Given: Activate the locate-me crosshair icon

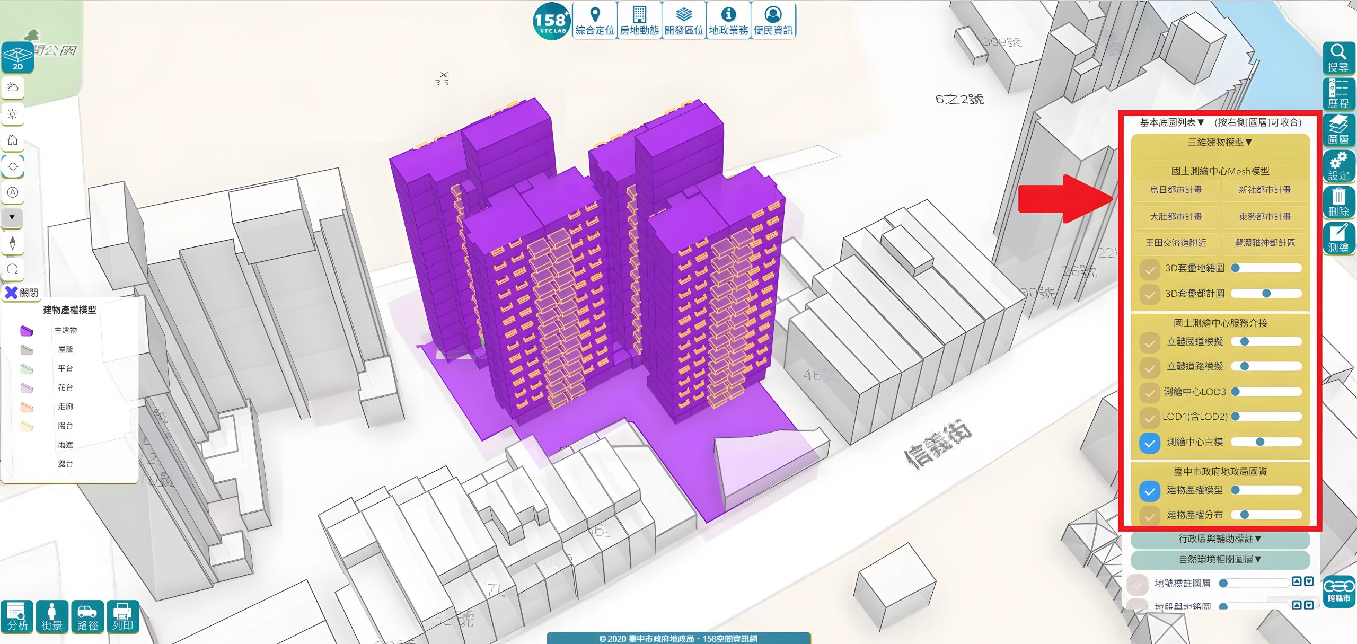Looking at the screenshot, I should (x=13, y=166).
